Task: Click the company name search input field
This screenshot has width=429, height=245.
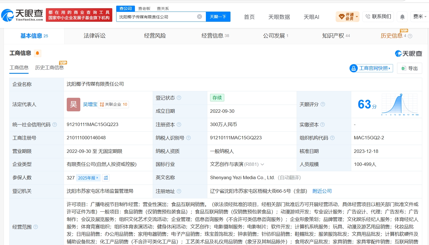Action: 157,17
